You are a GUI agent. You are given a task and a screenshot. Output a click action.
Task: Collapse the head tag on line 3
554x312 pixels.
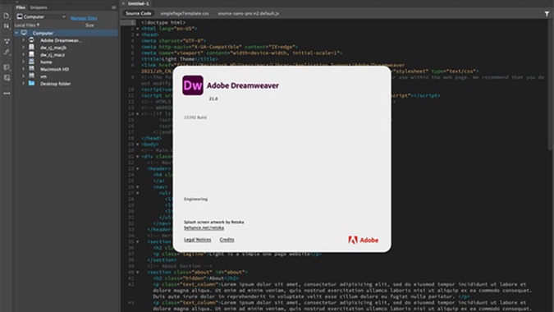(137, 34)
